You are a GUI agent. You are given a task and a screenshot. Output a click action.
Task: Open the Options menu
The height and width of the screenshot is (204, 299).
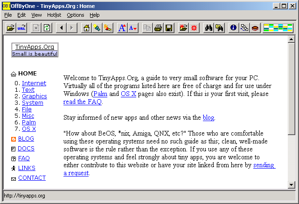click(75, 15)
